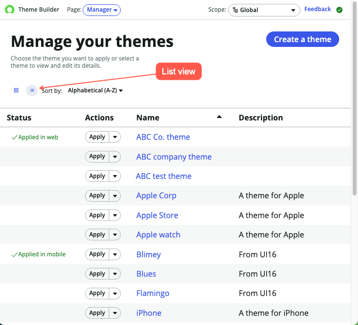Open the Page Manager dropdown

[101, 10]
